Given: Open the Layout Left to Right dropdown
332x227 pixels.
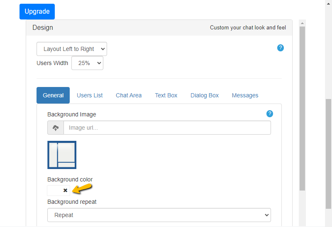Looking at the screenshot, I should 72,49.
